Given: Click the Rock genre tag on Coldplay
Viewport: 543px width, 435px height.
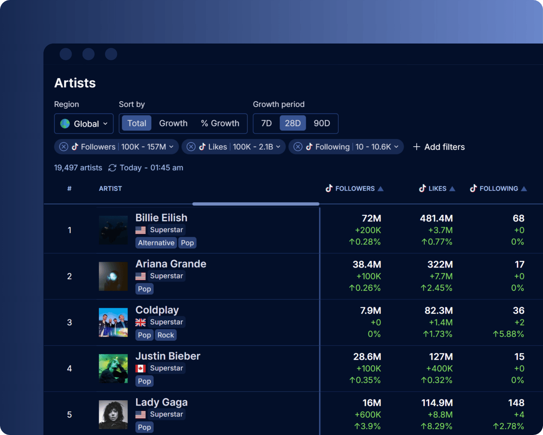Looking at the screenshot, I should (166, 335).
